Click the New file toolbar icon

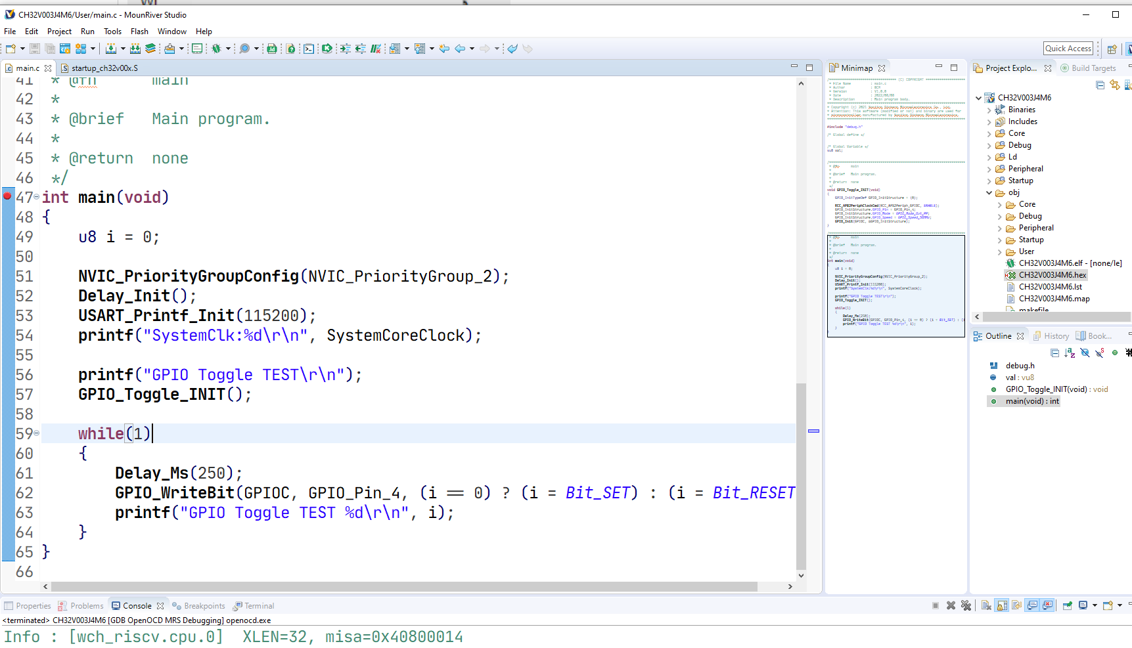(11, 49)
